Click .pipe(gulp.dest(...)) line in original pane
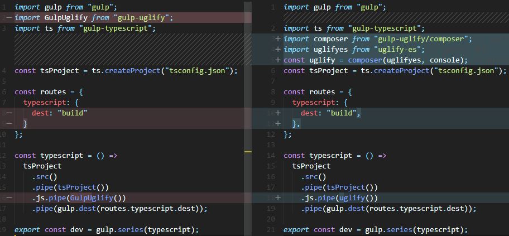The image size is (509, 236). 119,209
